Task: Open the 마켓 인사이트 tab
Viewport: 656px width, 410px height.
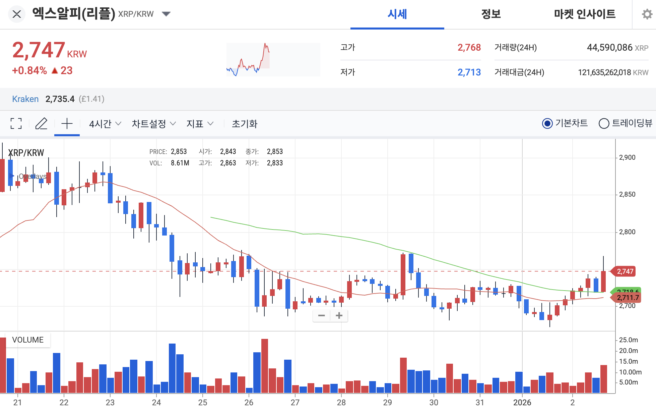Action: (584, 14)
